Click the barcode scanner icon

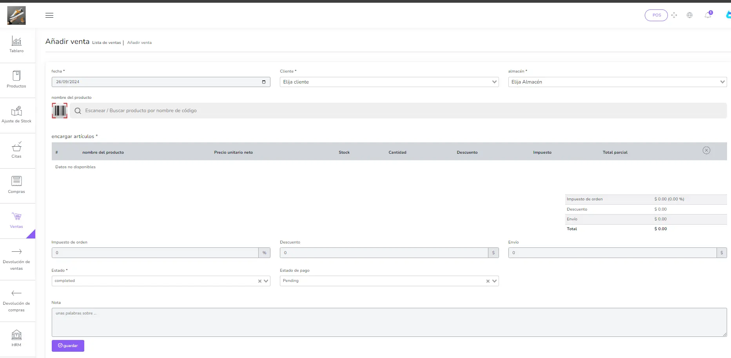[60, 111]
